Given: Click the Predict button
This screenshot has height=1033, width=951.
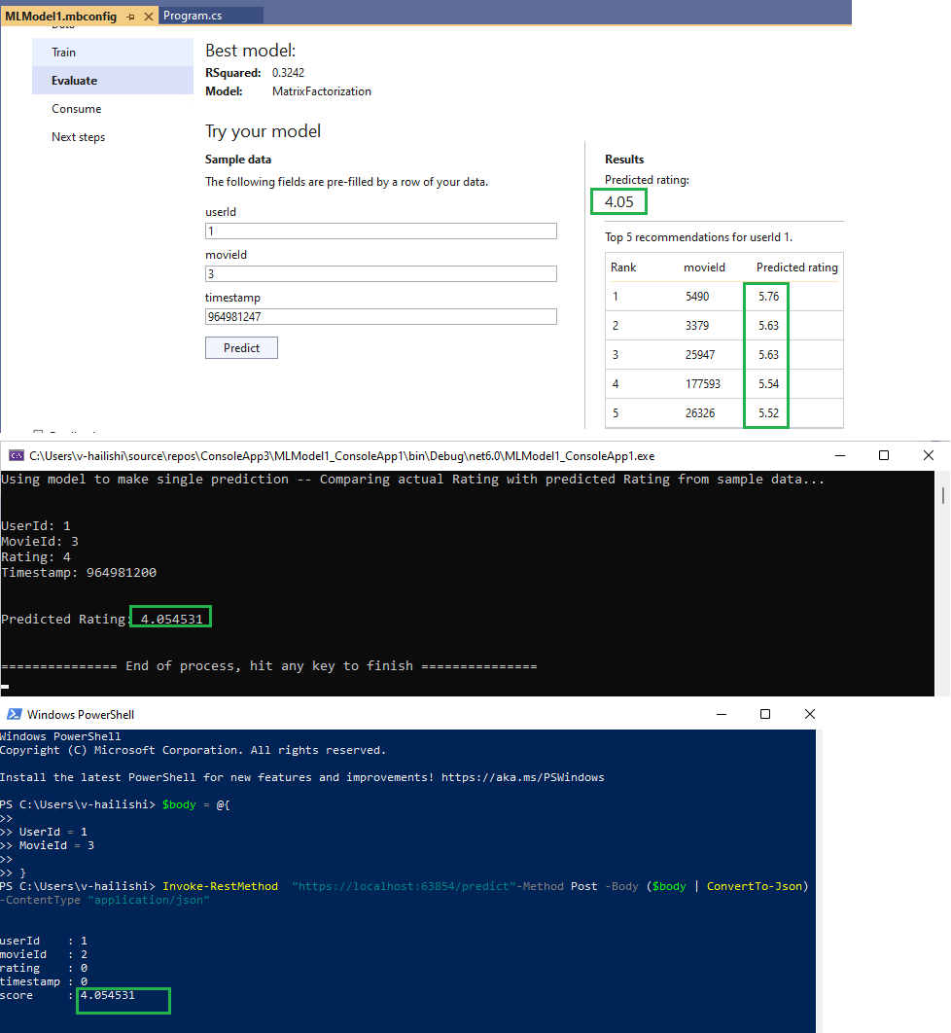Looking at the screenshot, I should (x=240, y=347).
